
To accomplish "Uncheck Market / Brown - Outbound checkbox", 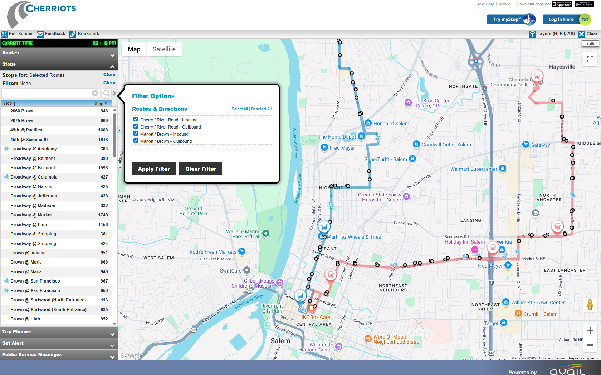I will [x=136, y=141].
